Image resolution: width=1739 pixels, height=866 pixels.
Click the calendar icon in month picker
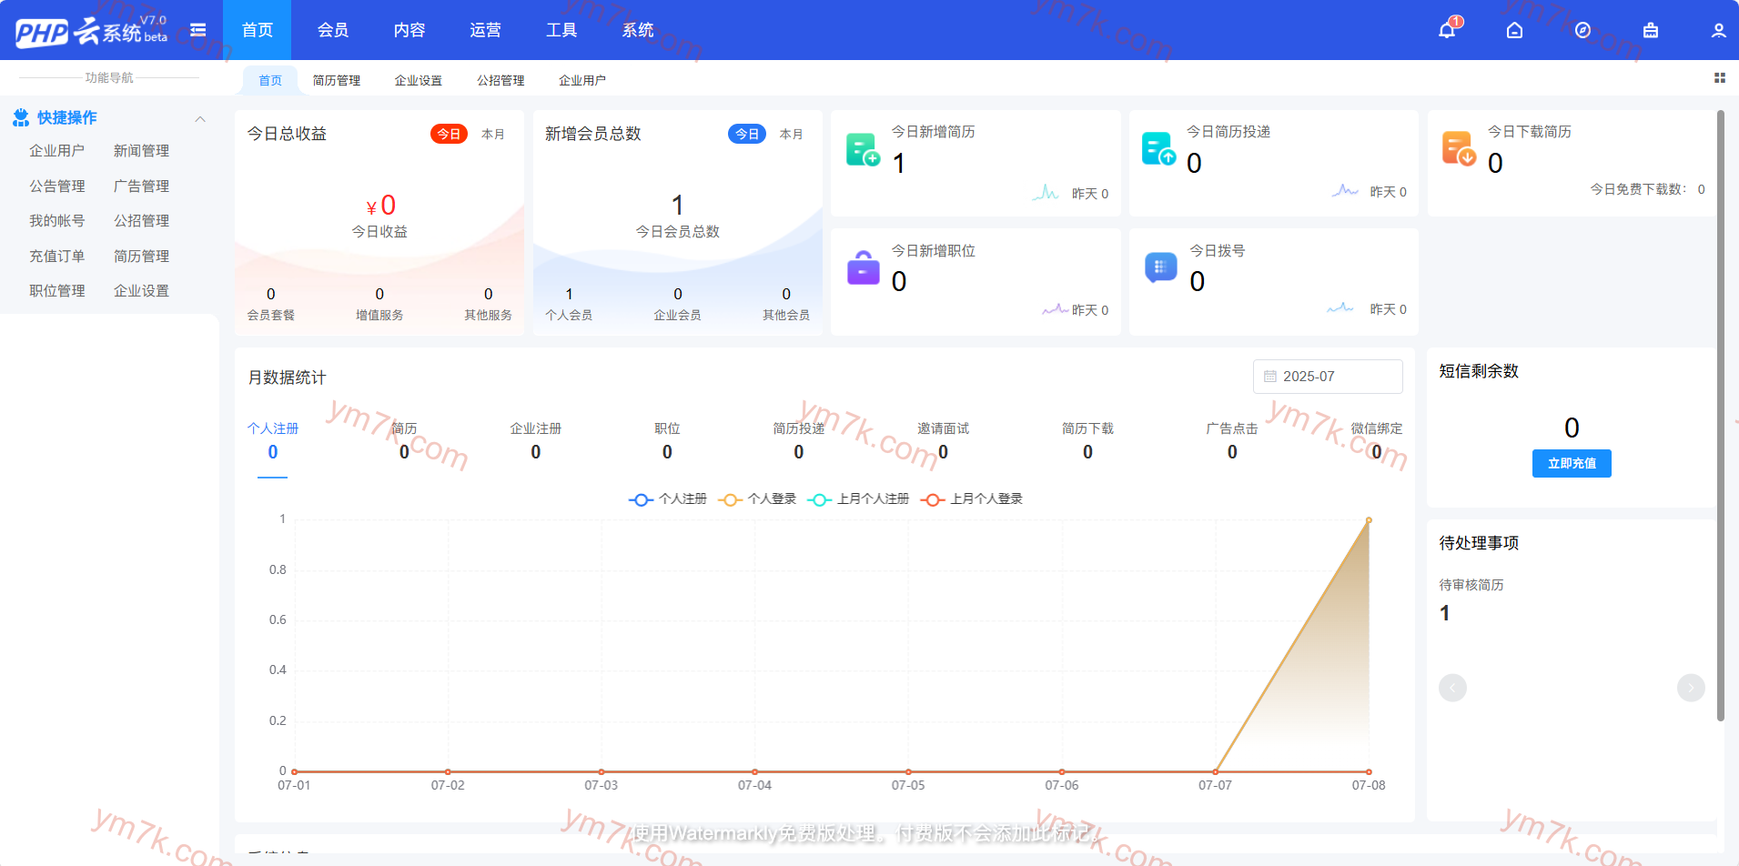[x=1270, y=377]
